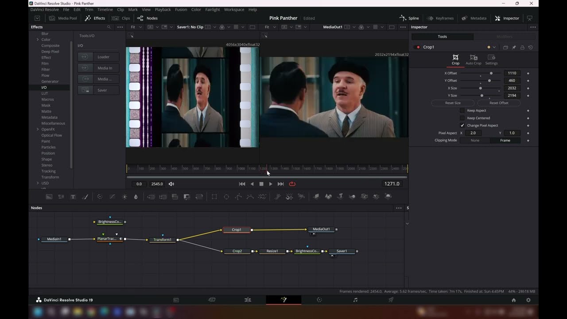Screen dimensions: 567x319
Task: Set Clipping Mode to Frame
Action: click(x=505, y=140)
